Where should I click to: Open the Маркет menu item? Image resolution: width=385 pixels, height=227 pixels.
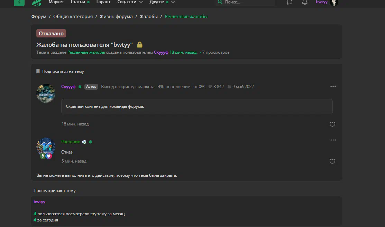pyautogui.click(x=56, y=2)
